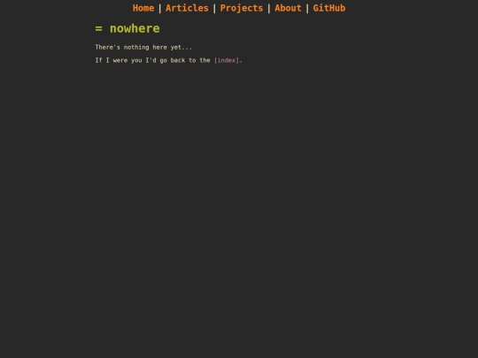This screenshot has height=358, width=478.
Task: Click the words "go back" in the sentence
Action: pyautogui.click(x=173, y=60)
